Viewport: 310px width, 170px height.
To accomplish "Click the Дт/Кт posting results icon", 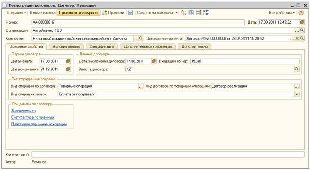I will tap(183, 13).
